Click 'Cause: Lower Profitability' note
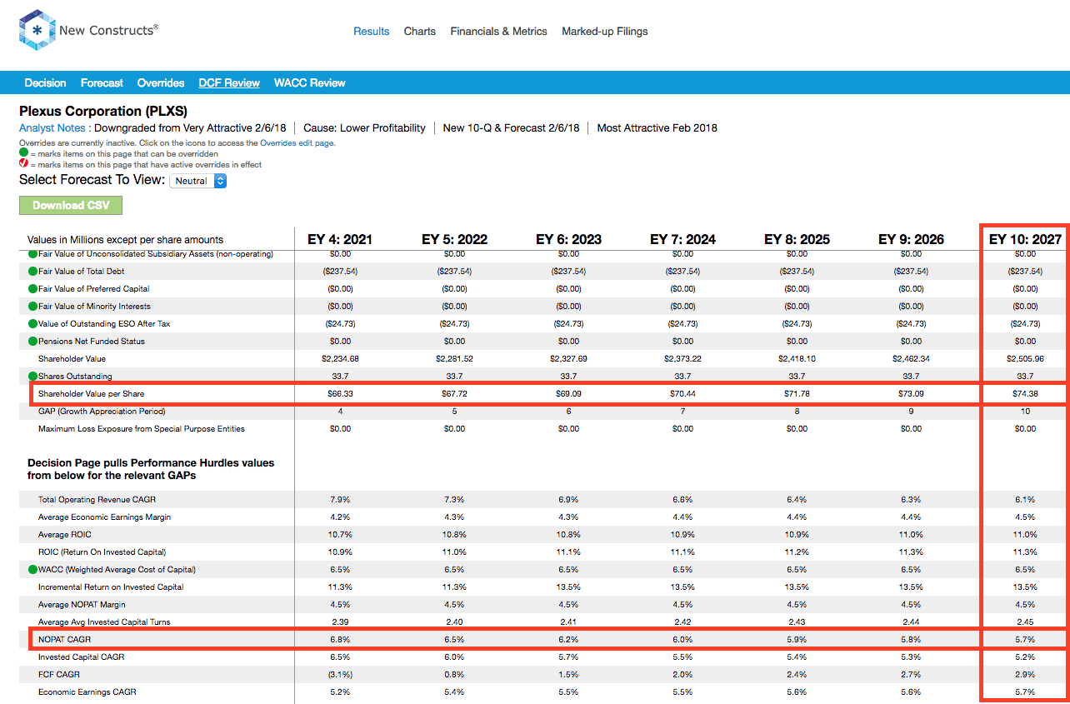Image resolution: width=1070 pixels, height=704 pixels. [365, 127]
